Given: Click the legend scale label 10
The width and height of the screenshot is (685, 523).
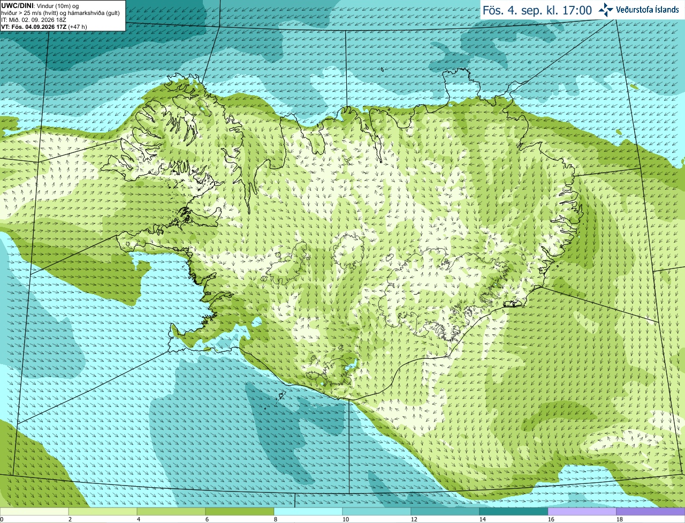Looking at the screenshot, I should [x=346, y=519].
